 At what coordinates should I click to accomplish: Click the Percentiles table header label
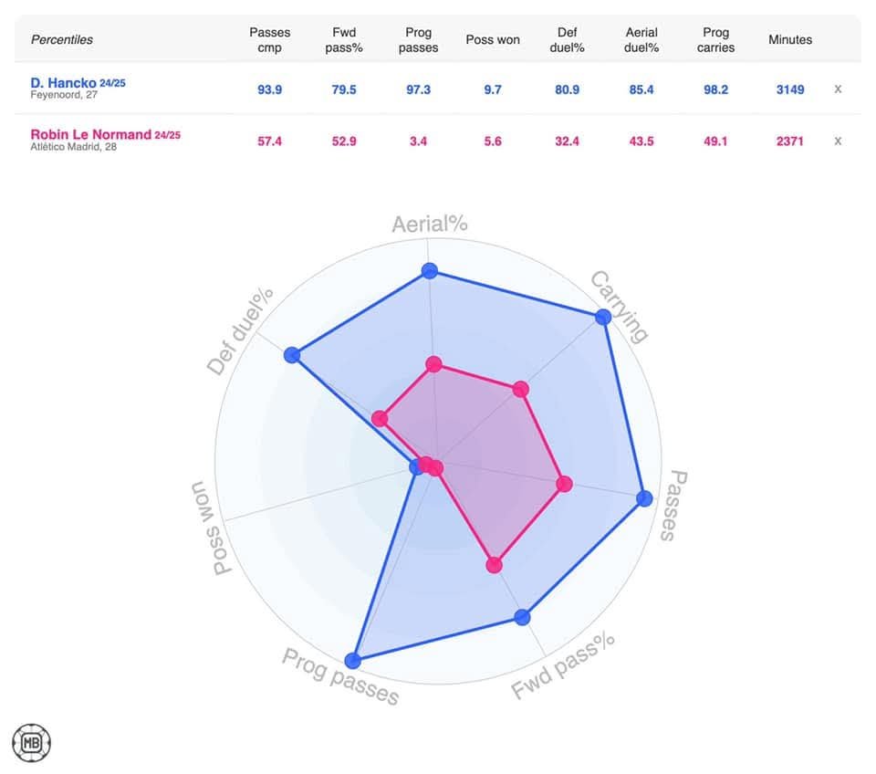point(62,39)
